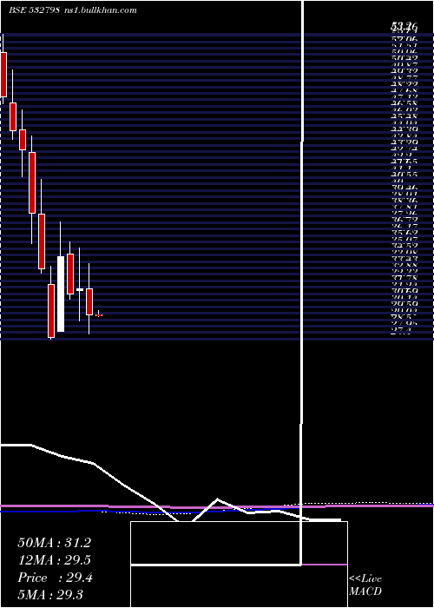Click the 5MA : 29.3 reading
Image resolution: width=434 pixels, height=608 pixels.
click(50, 595)
